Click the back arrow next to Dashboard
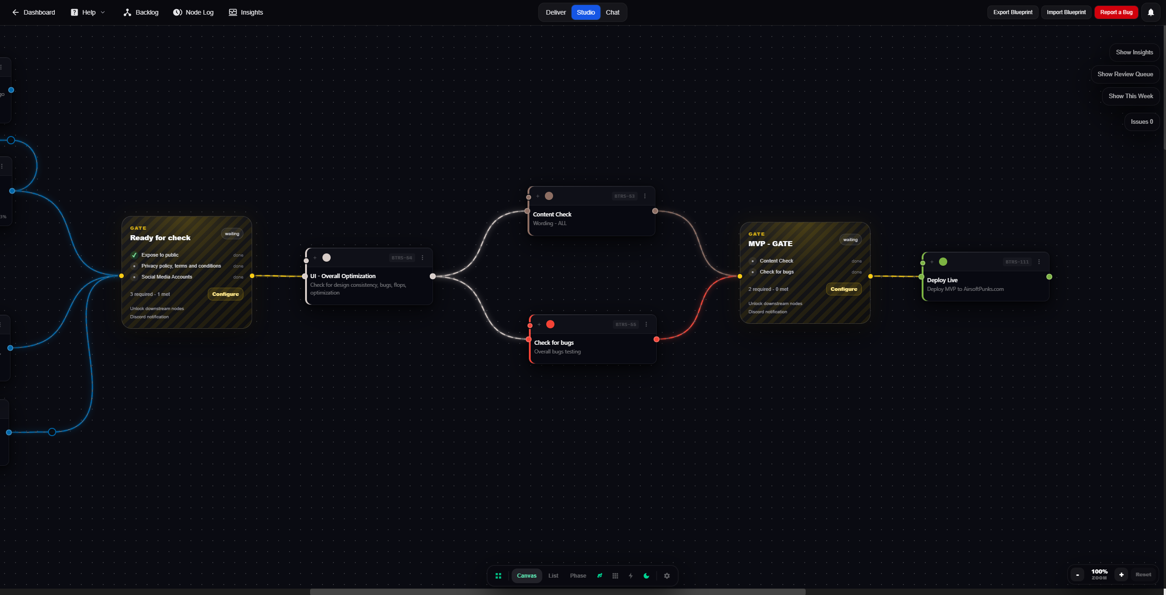This screenshot has height=595, width=1166. tap(16, 12)
